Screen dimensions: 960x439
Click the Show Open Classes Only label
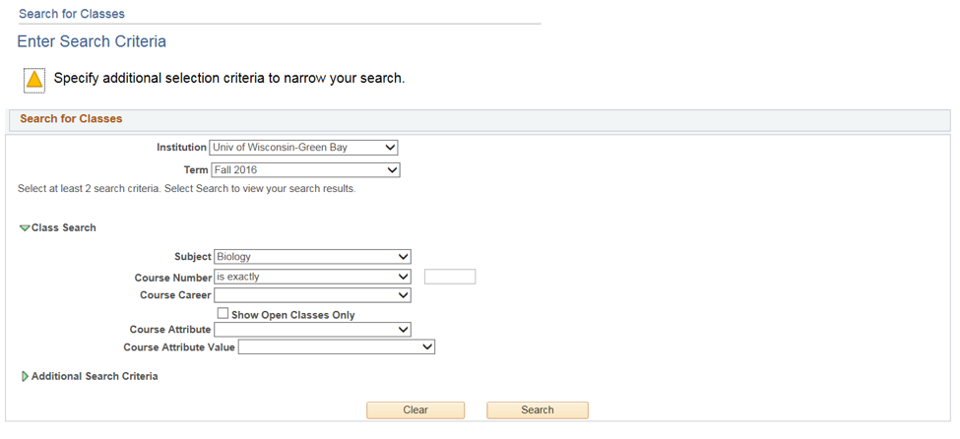point(293,315)
